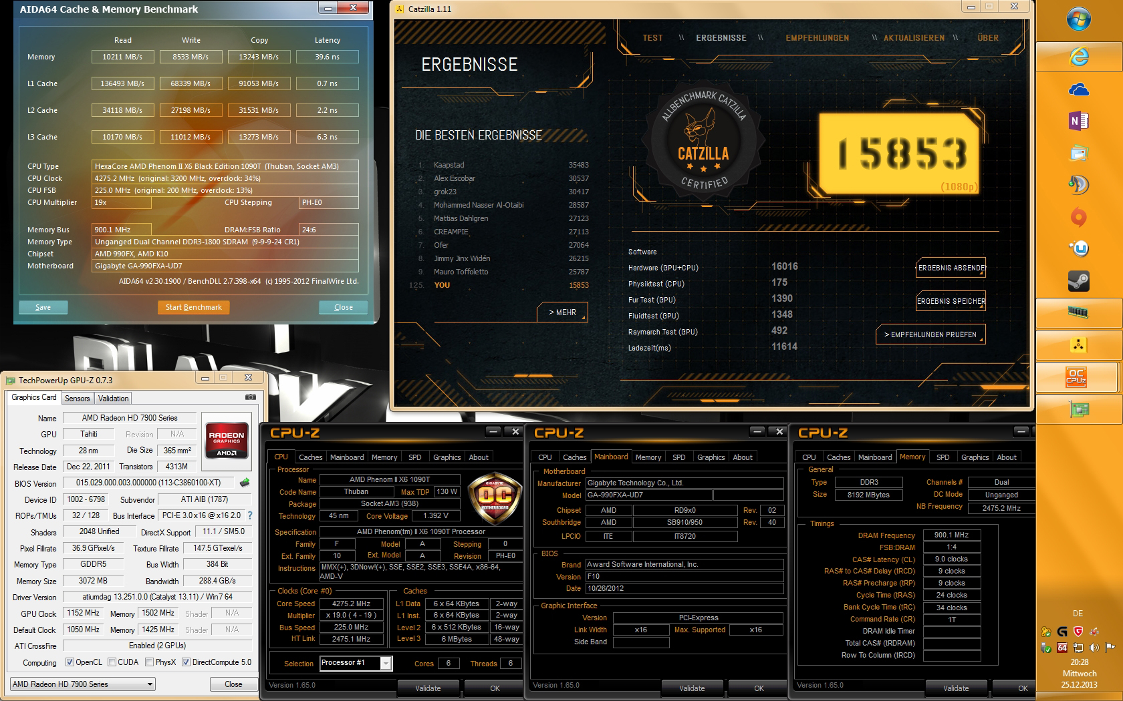Click the Bus Interface question mark icon
Image resolution: width=1123 pixels, height=701 pixels.
250,515
